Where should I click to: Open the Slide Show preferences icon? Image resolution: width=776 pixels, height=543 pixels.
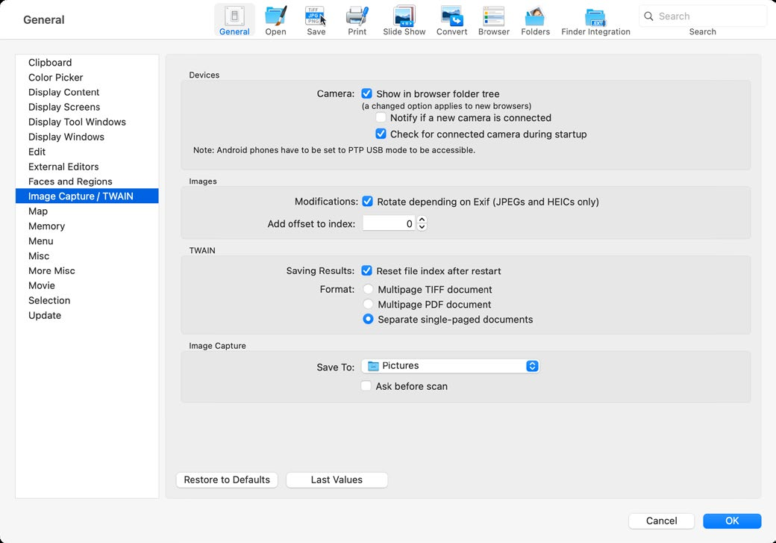pyautogui.click(x=404, y=20)
